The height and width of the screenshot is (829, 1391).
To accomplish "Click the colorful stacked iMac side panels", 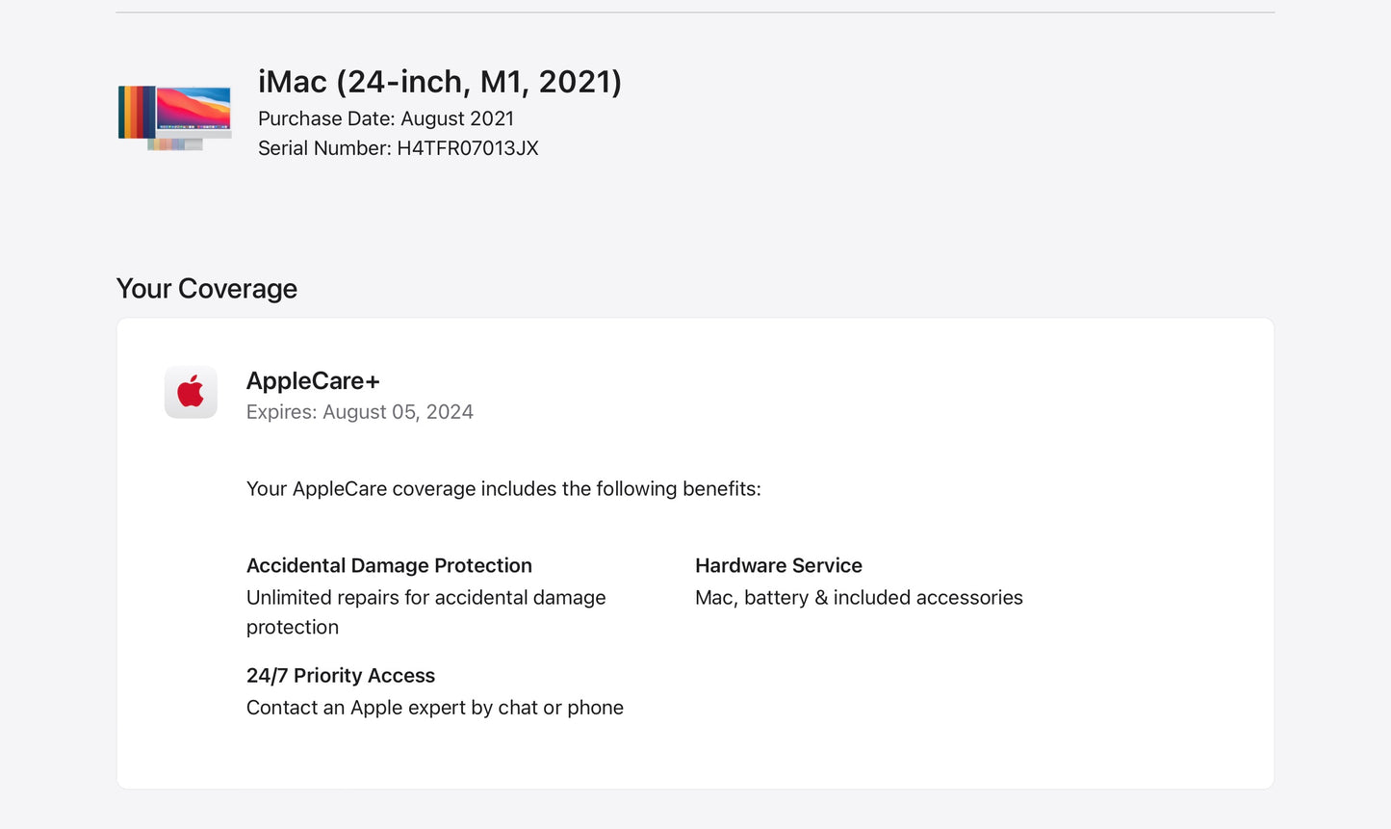I will (136, 112).
